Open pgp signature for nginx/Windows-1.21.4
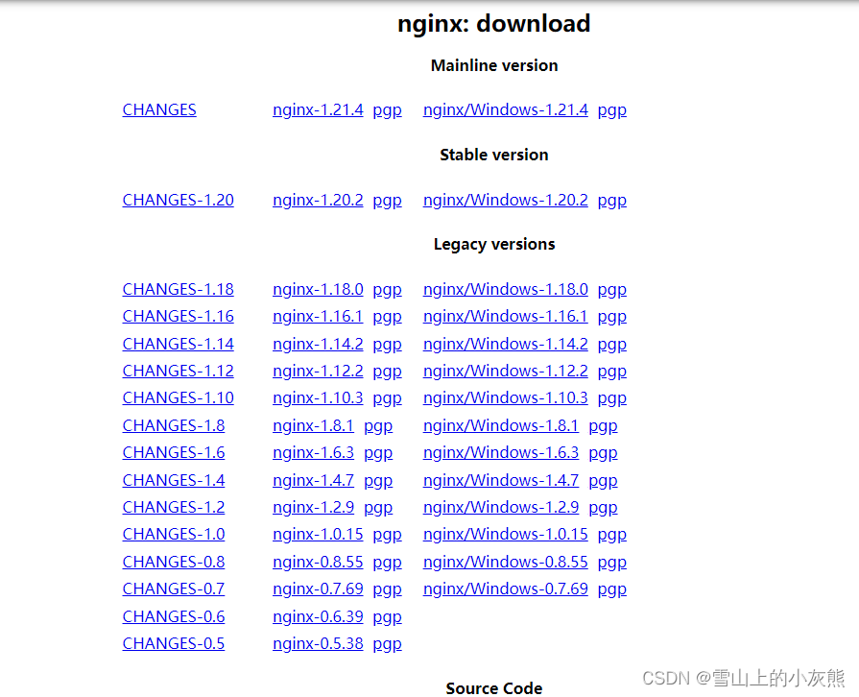Viewport: 859px width, 697px height. [612, 110]
